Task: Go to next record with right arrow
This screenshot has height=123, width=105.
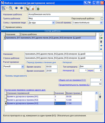Action: click(x=22, y=8)
